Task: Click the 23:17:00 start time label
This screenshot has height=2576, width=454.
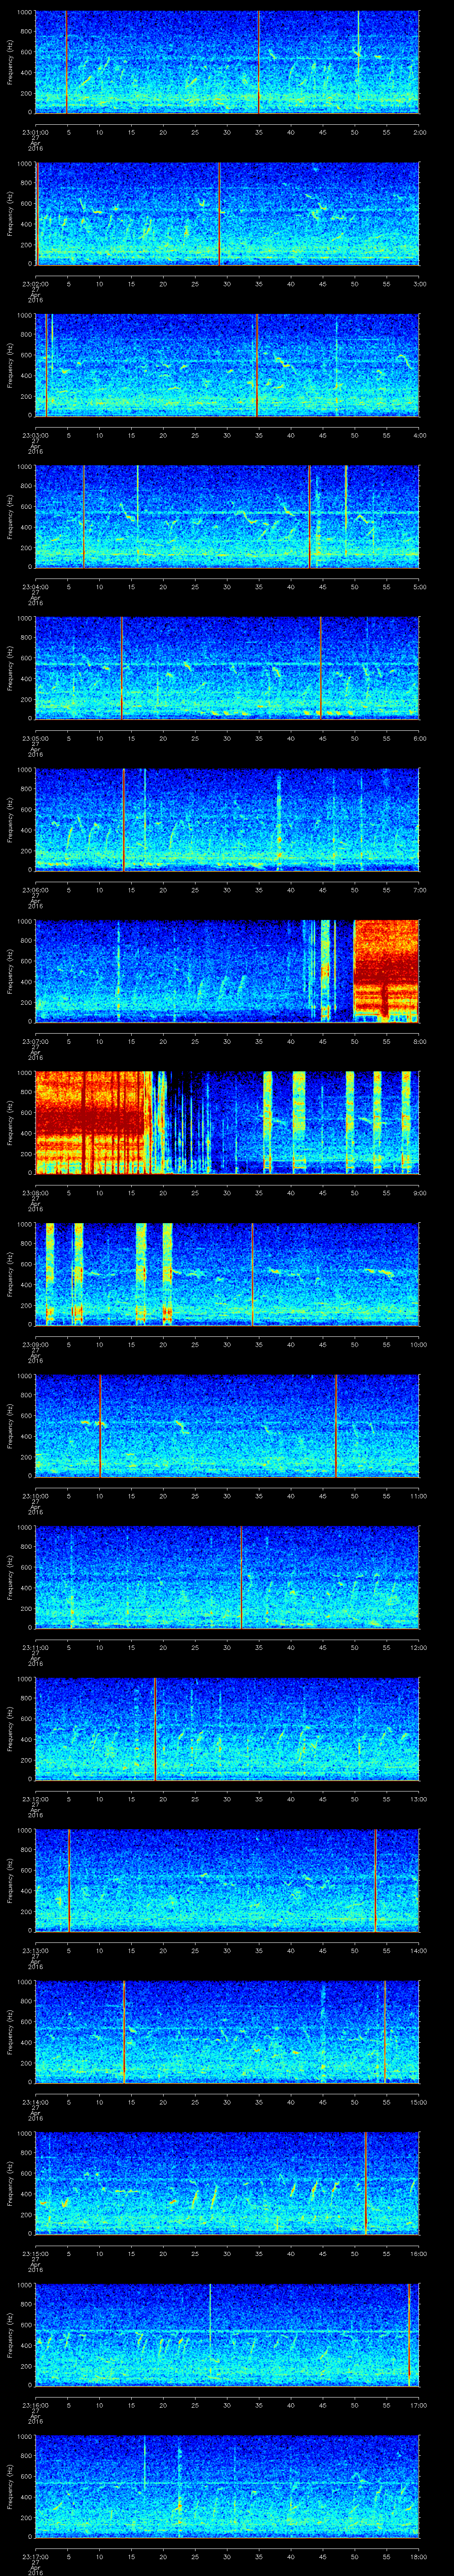Action: pos(35,2556)
